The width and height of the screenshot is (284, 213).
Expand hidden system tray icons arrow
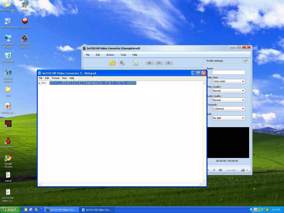[251, 210]
